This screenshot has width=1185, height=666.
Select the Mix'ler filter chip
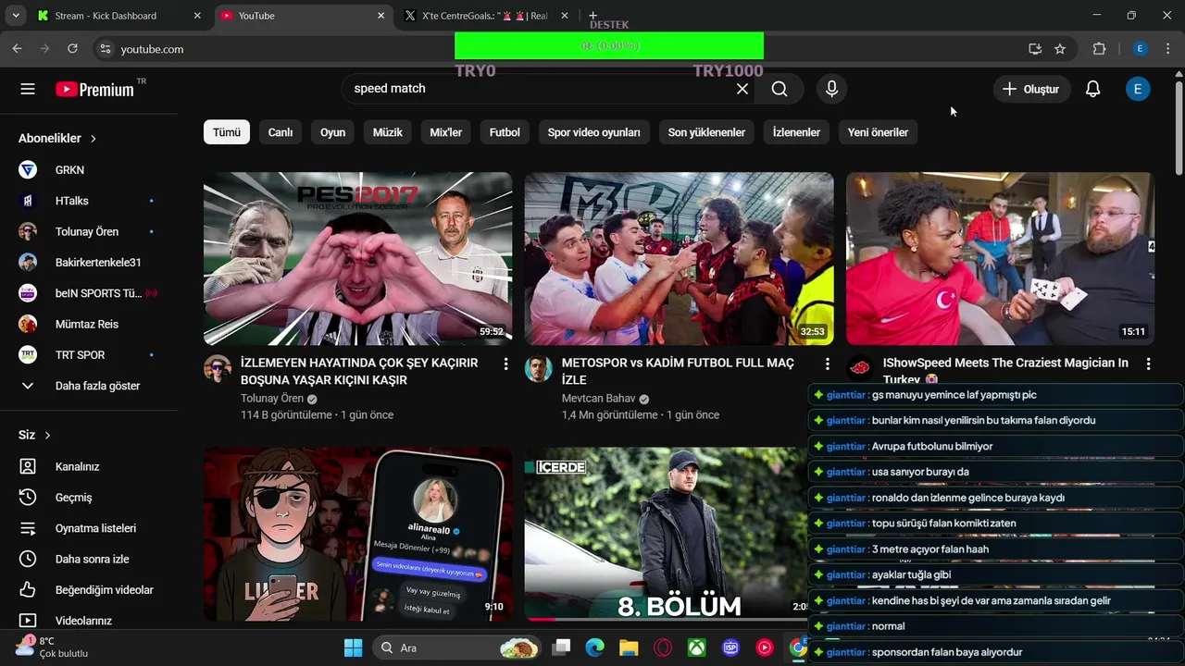(446, 132)
